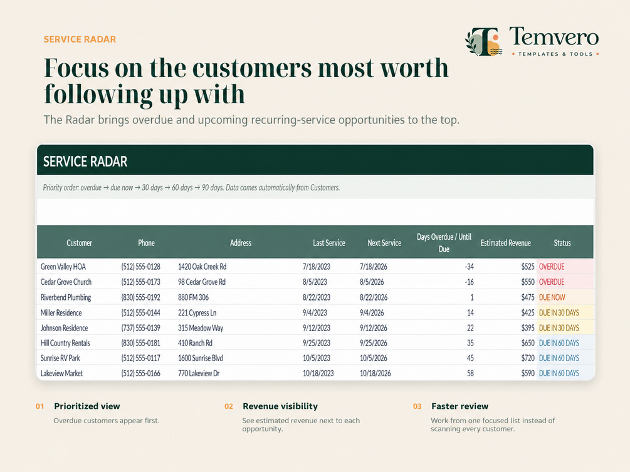This screenshot has height=472, width=630.
Task: Click the Address column header
Action: click(241, 243)
